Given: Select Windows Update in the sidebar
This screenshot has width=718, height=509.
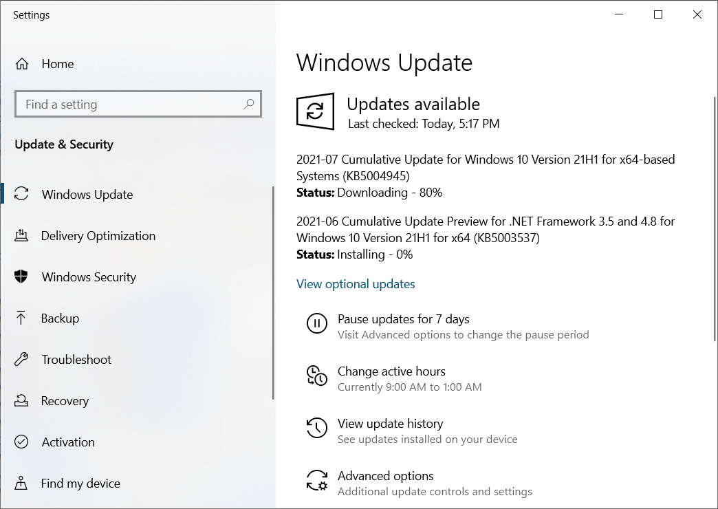Looking at the screenshot, I should tap(87, 194).
